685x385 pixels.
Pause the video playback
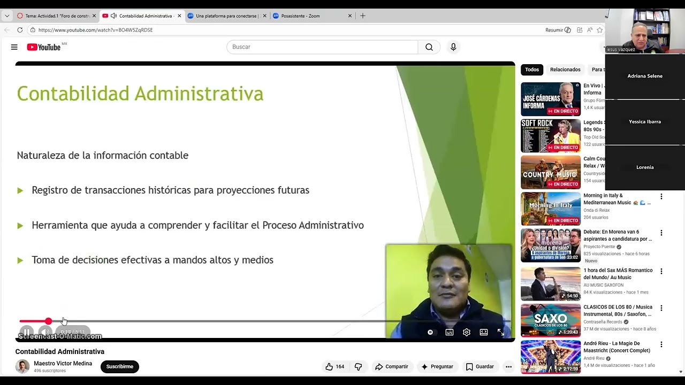(x=26, y=332)
